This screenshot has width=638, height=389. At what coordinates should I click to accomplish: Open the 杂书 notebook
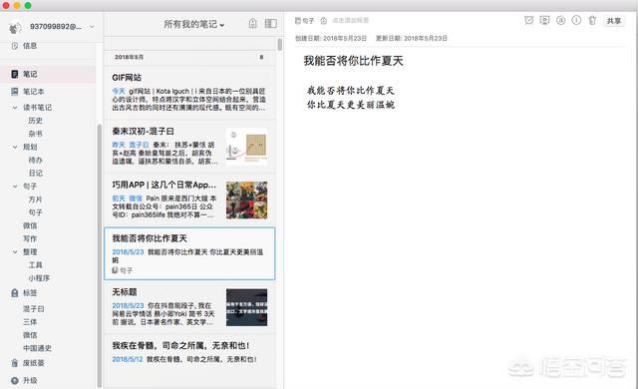[x=36, y=134]
